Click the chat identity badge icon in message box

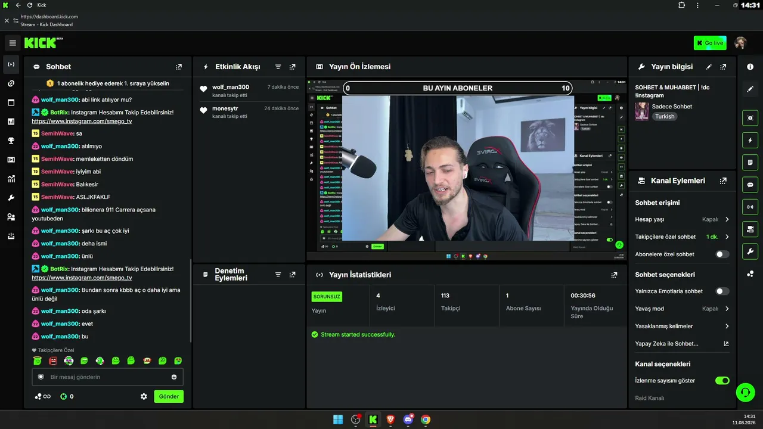tap(41, 377)
